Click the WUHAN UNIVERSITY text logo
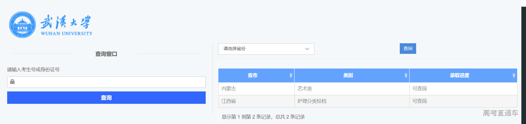526x124 pixels. (x=66, y=33)
